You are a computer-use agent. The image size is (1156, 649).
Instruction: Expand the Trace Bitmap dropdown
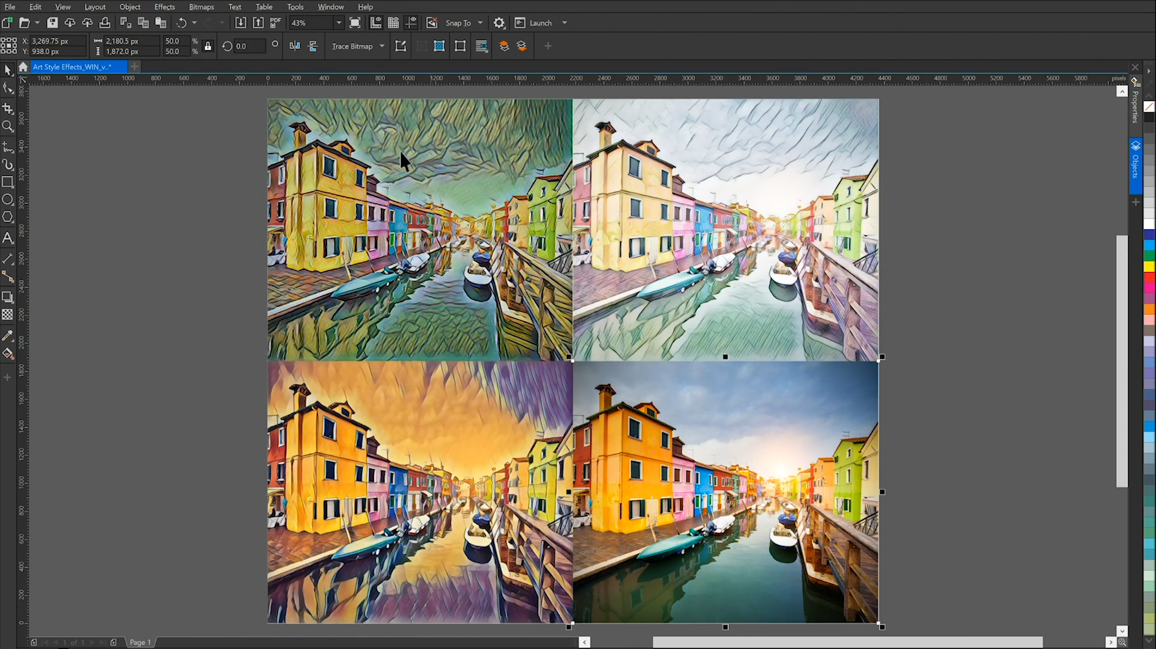coord(382,46)
